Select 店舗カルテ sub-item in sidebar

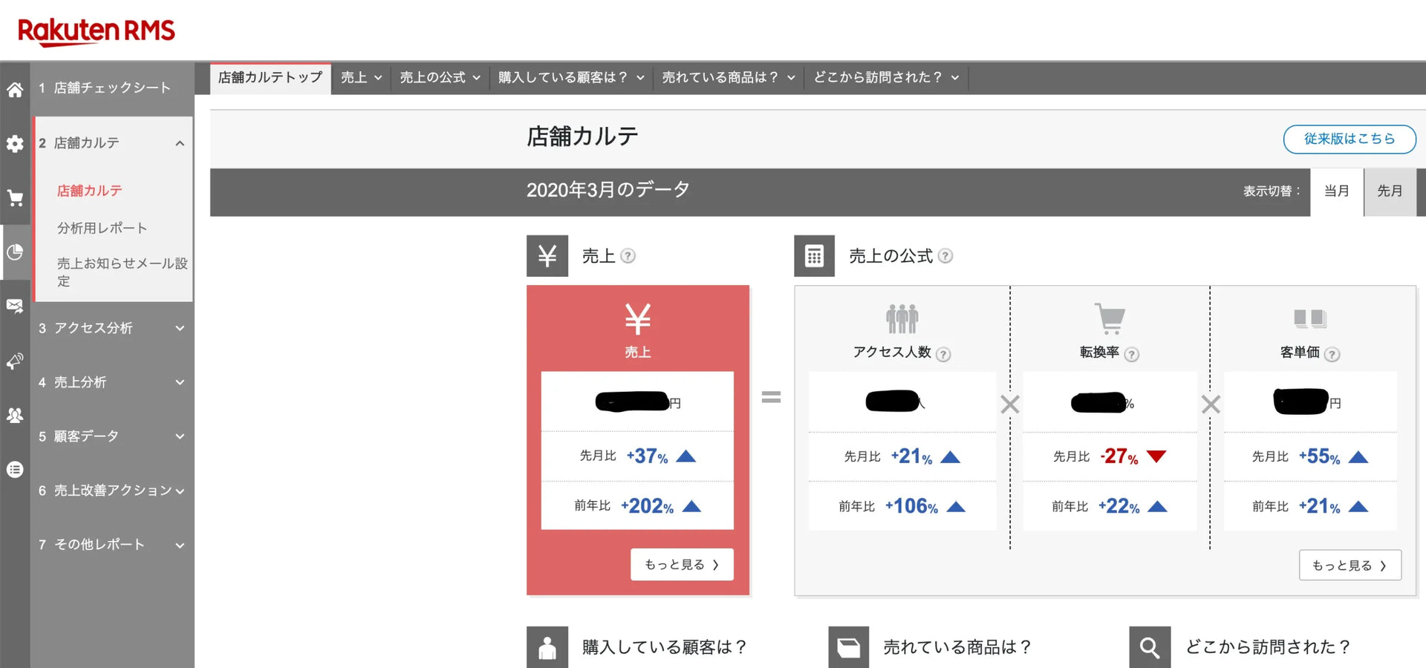click(x=90, y=191)
